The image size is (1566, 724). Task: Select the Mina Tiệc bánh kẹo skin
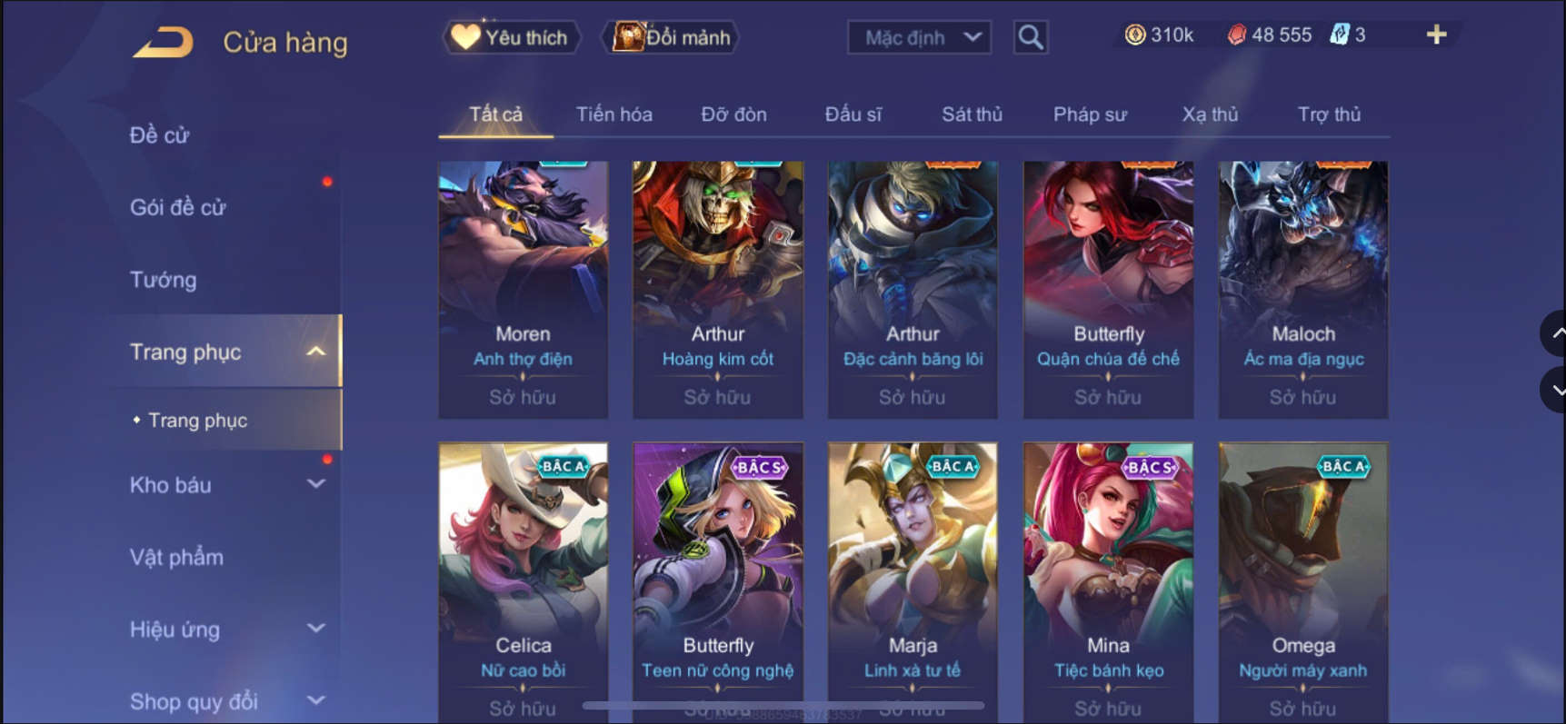(x=1108, y=582)
